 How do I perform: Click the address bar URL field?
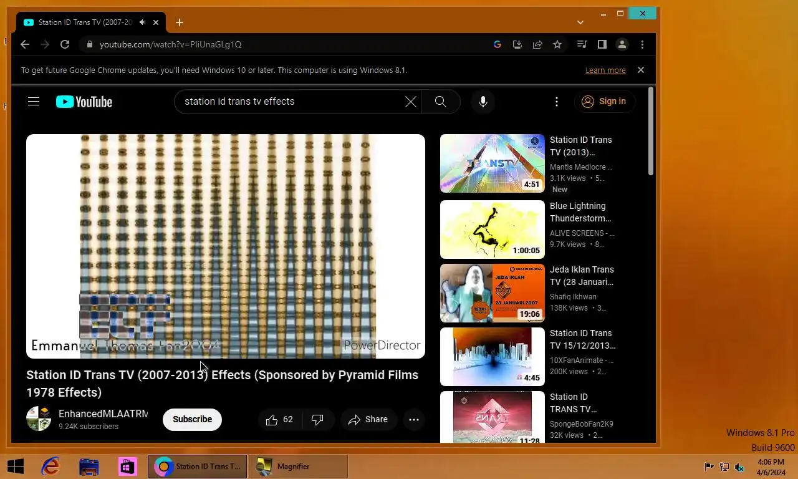pos(287,44)
